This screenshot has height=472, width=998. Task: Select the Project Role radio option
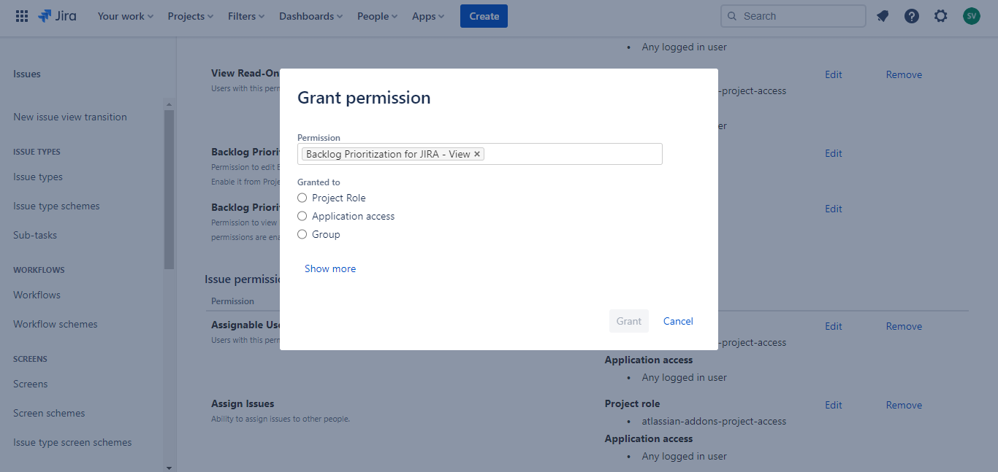(x=302, y=198)
